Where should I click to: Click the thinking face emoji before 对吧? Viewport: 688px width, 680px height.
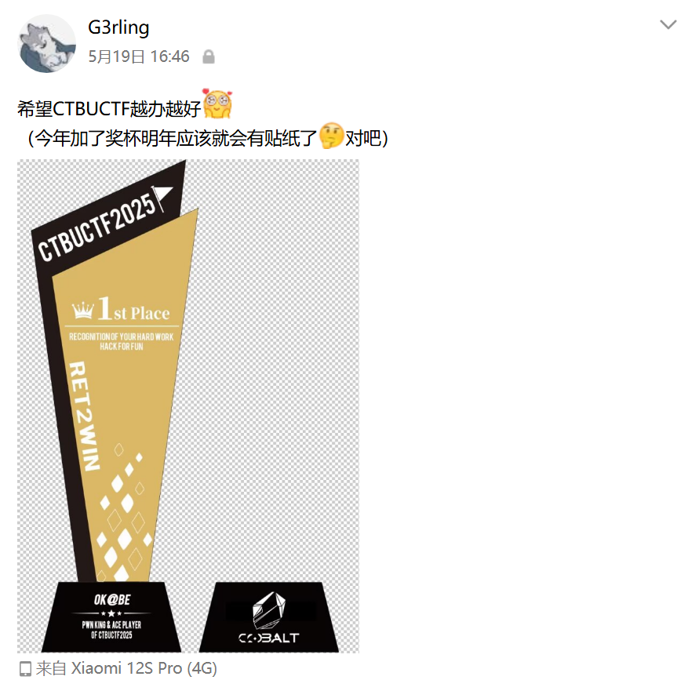331,136
